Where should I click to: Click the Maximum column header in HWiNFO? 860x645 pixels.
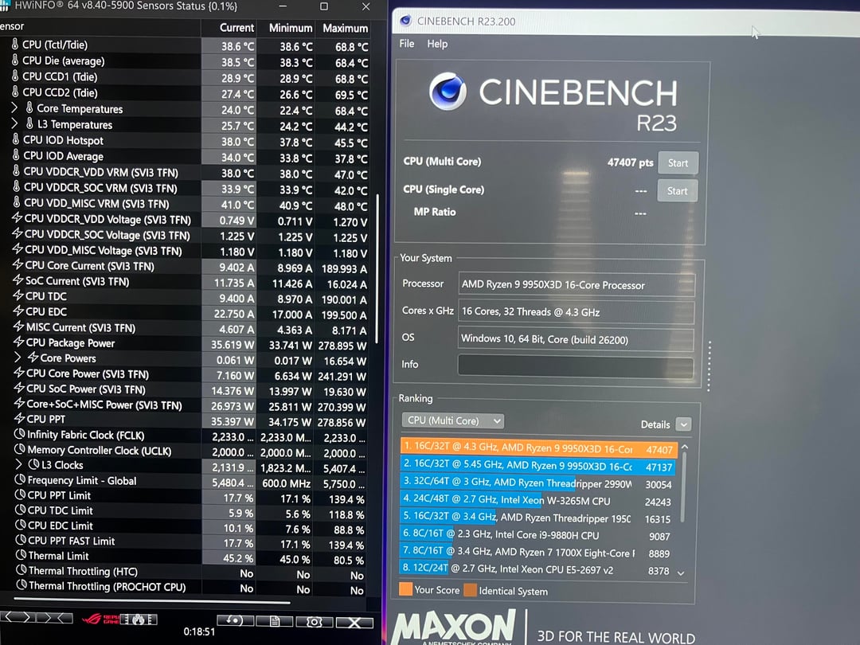tap(345, 28)
